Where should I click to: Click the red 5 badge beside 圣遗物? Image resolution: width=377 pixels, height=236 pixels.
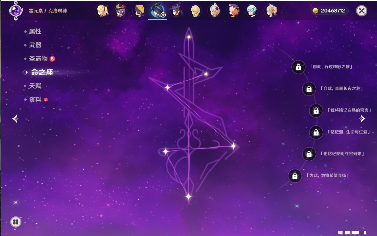point(52,59)
